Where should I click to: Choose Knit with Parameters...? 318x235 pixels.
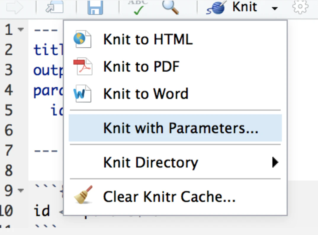click(x=175, y=128)
